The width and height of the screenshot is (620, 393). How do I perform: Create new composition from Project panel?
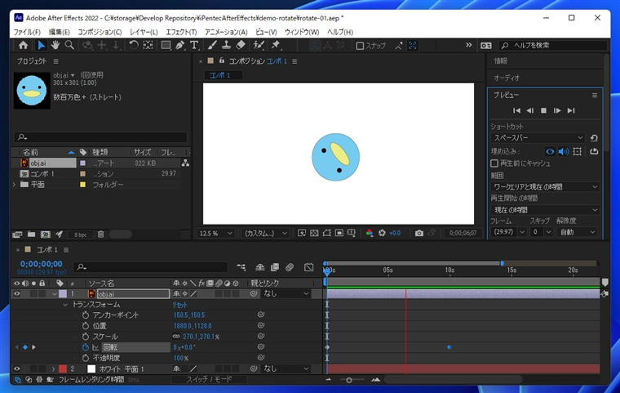click(46, 234)
